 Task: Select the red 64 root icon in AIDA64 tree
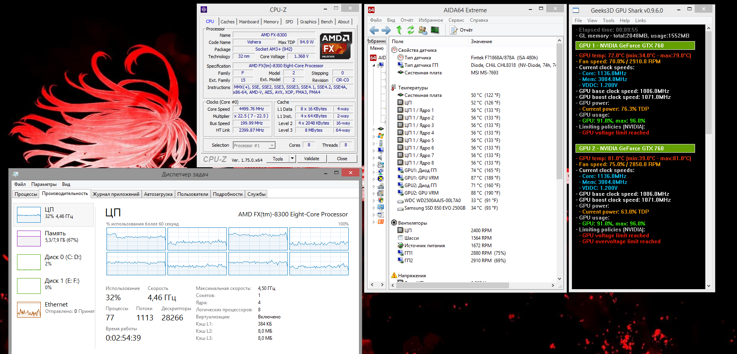373,58
